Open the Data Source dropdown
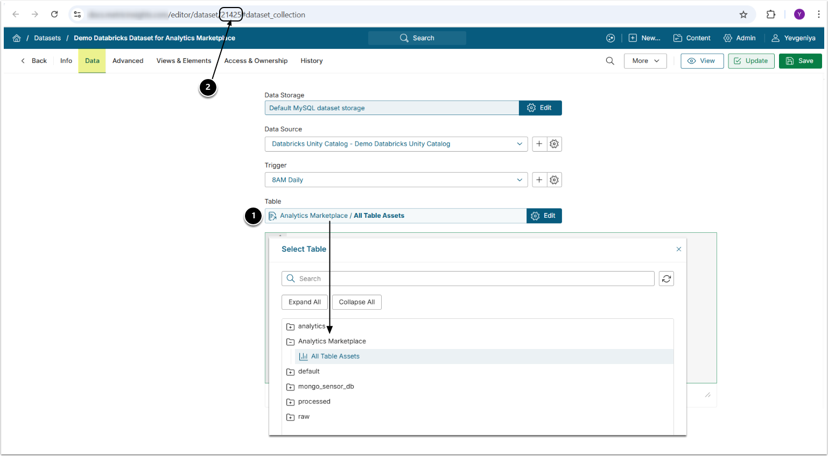 pos(396,144)
